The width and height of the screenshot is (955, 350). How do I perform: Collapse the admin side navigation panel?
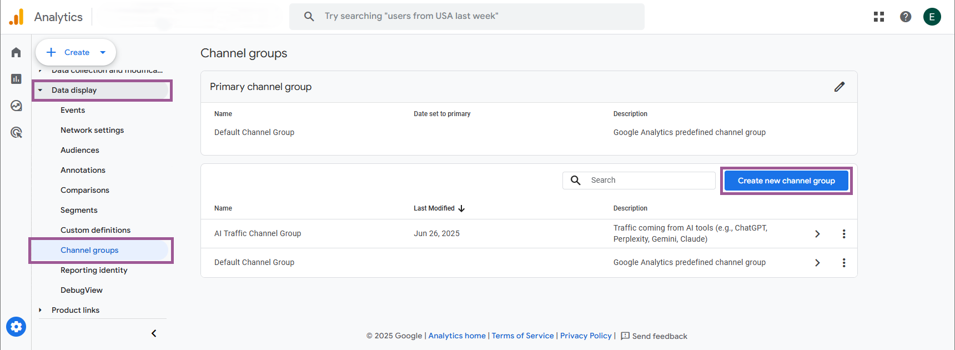coord(154,333)
